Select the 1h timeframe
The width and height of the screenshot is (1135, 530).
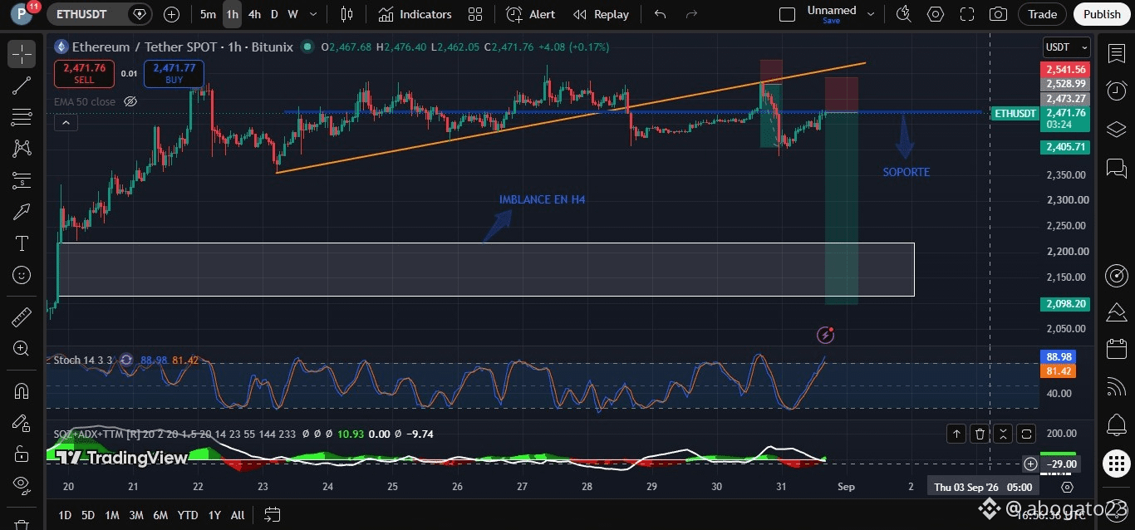tap(232, 14)
